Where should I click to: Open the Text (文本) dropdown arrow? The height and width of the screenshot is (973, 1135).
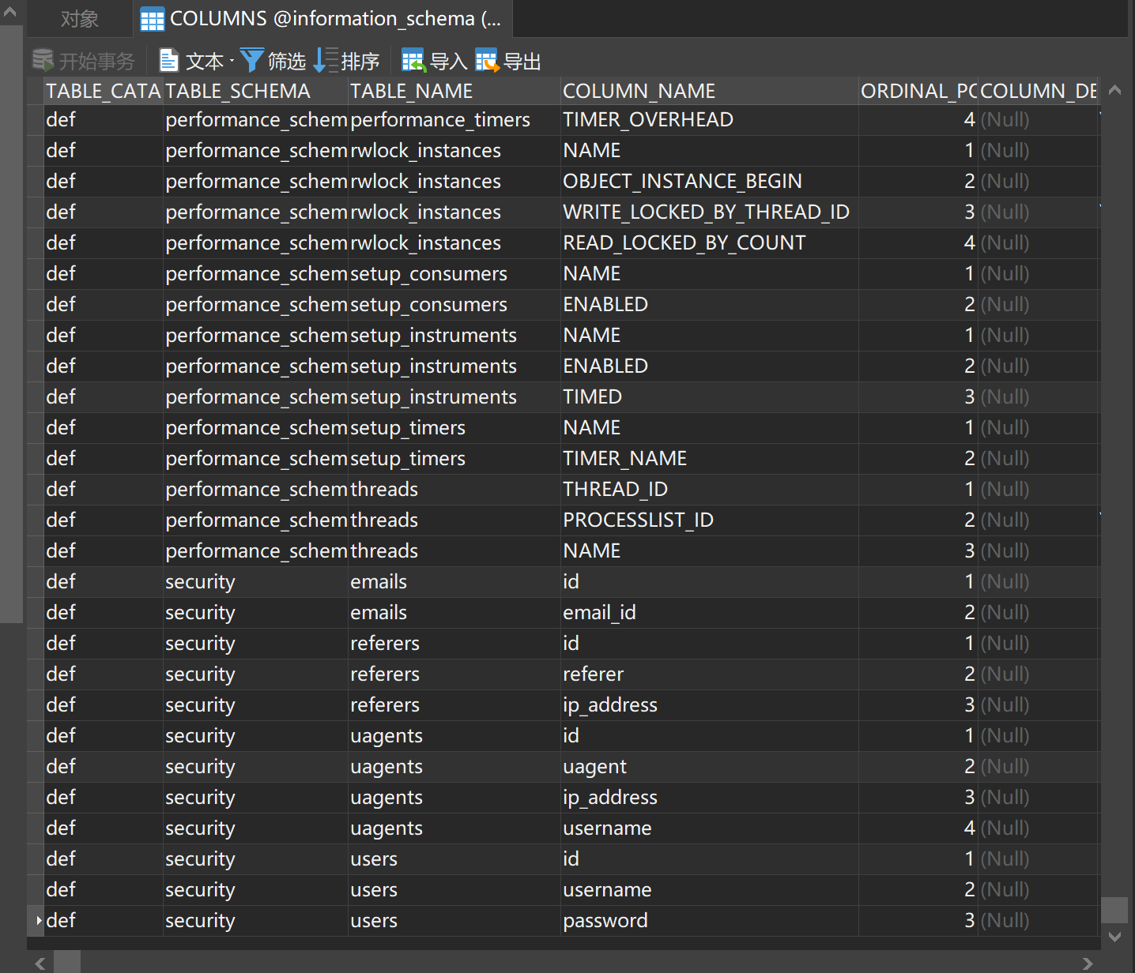[x=232, y=62]
